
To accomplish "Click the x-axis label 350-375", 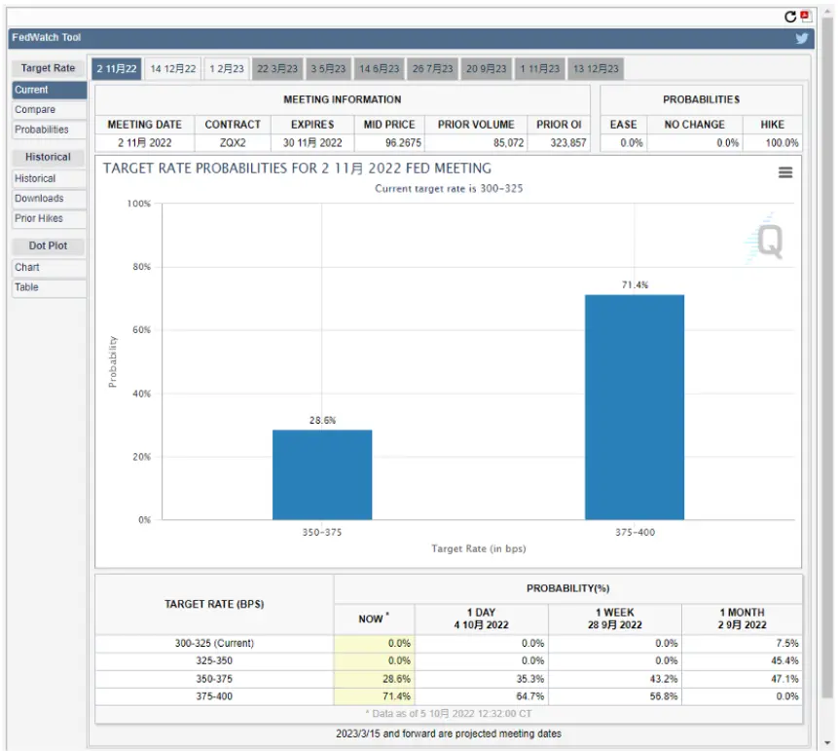I will point(322,532).
